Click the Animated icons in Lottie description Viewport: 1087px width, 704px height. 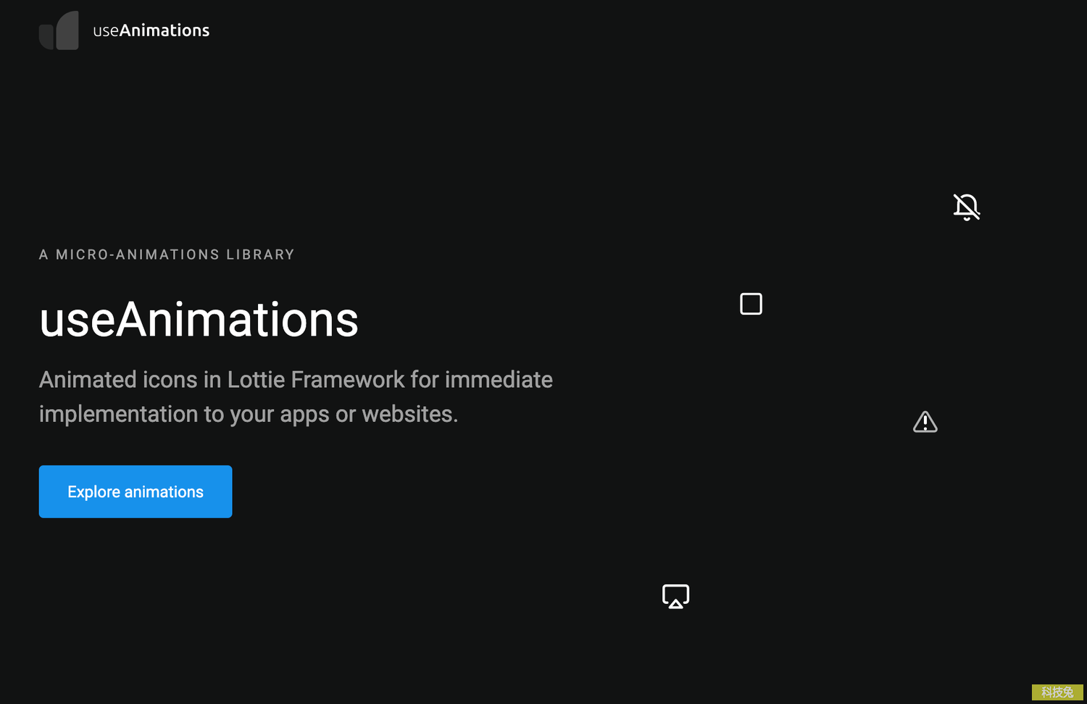click(296, 397)
